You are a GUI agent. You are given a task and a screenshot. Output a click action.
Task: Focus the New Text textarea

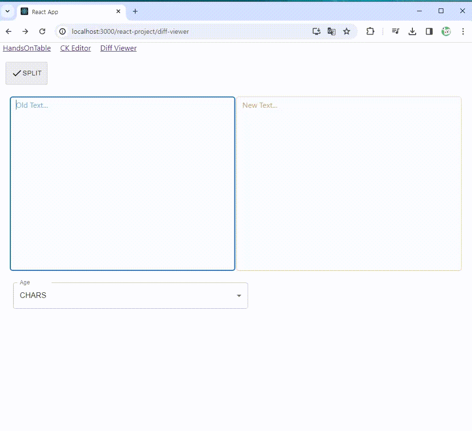coord(349,184)
